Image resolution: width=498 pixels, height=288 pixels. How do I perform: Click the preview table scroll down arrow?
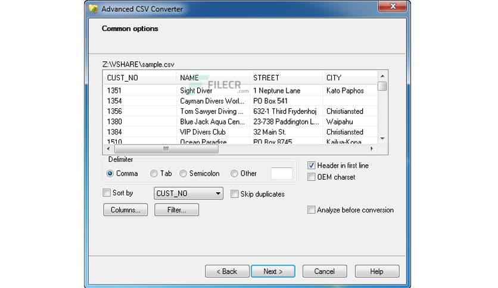[x=382, y=139]
